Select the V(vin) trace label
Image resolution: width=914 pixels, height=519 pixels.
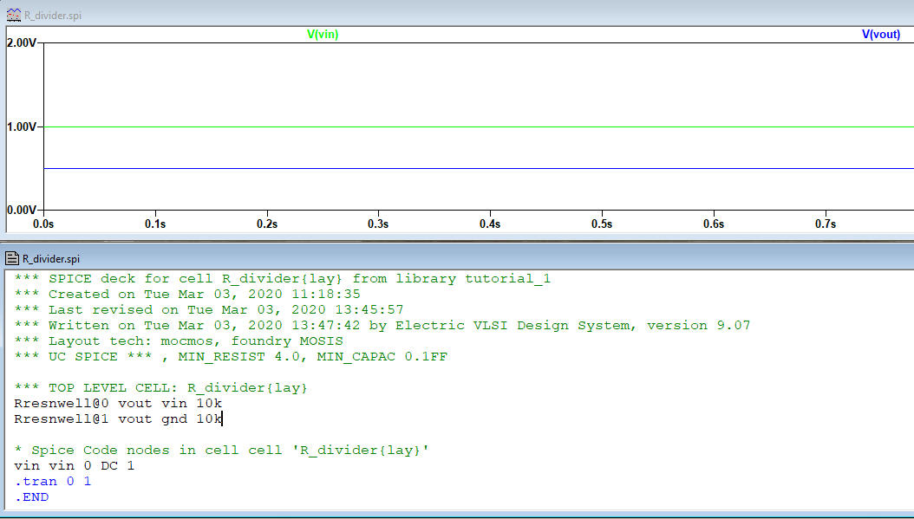(x=323, y=34)
